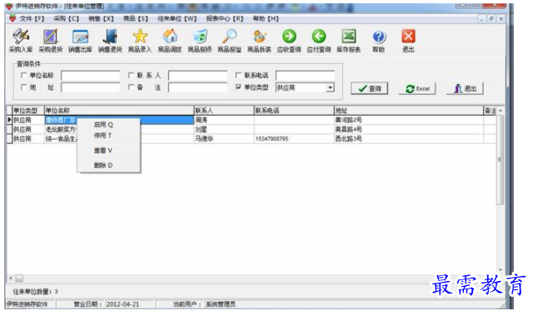
Task: Click the horizontal scrollbar left arrow
Action: point(11,279)
